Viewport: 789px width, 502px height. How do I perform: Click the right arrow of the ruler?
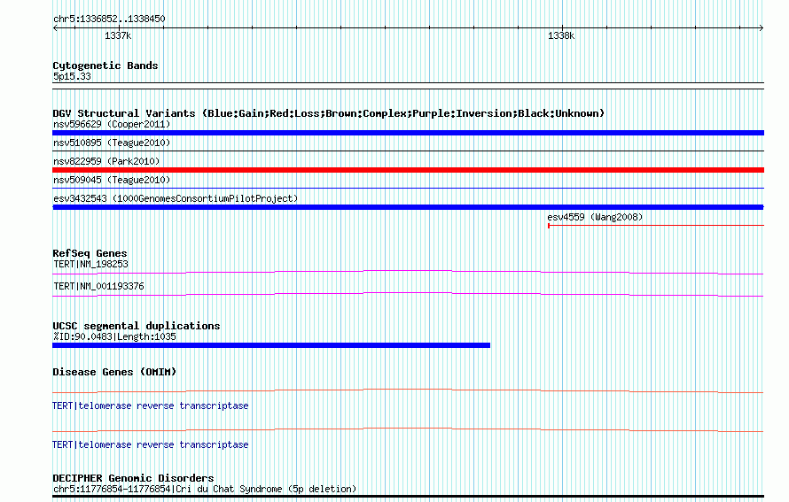[762, 28]
